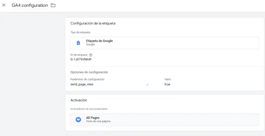Image resolution: width=265 pixels, height=136 pixels.
Task: Click the Activadores de accionamiento label
Action: coord(89,109)
